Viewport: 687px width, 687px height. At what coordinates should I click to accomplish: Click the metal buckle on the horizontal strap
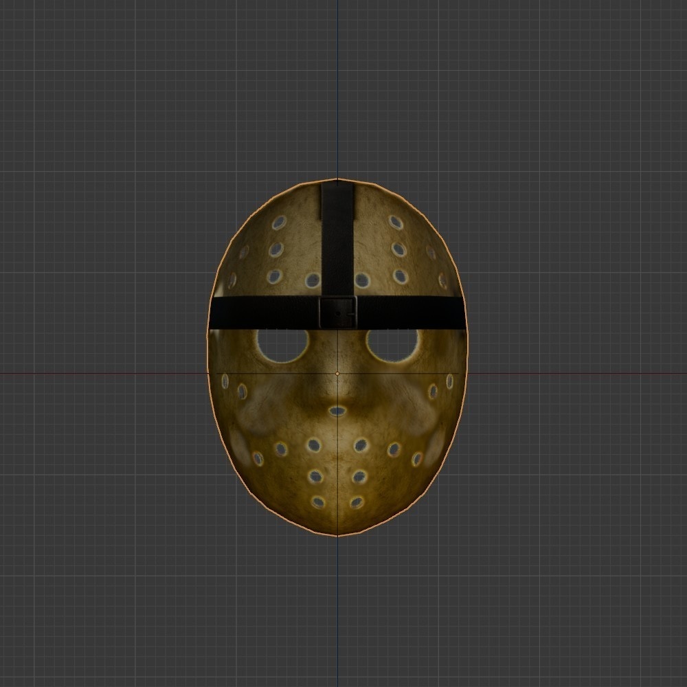coord(338,313)
